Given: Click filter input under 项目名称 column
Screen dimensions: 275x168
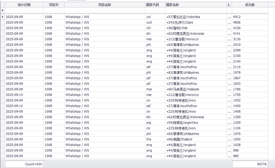Looking at the screenshot, I should 105,11.
